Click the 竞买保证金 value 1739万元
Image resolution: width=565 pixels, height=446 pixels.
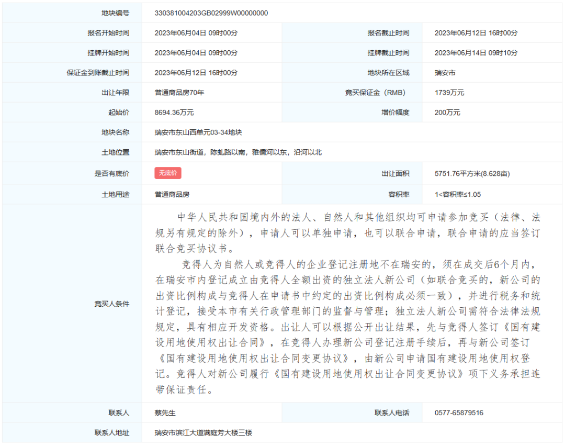pos(449,93)
